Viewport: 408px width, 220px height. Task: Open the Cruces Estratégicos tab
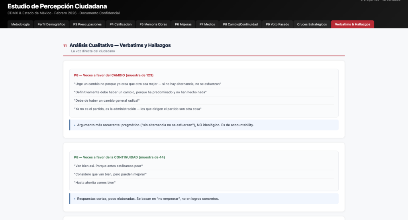click(x=312, y=24)
